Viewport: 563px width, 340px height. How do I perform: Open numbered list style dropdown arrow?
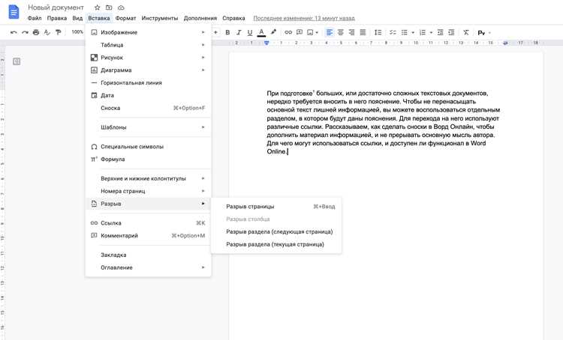click(431, 33)
